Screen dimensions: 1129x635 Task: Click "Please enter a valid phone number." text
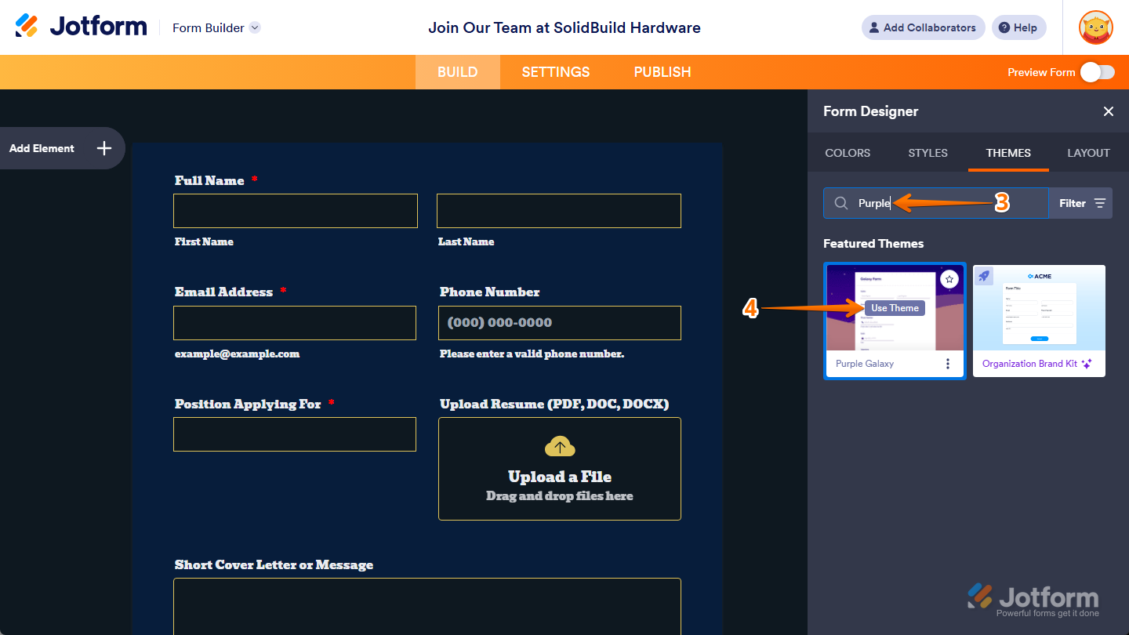click(532, 354)
